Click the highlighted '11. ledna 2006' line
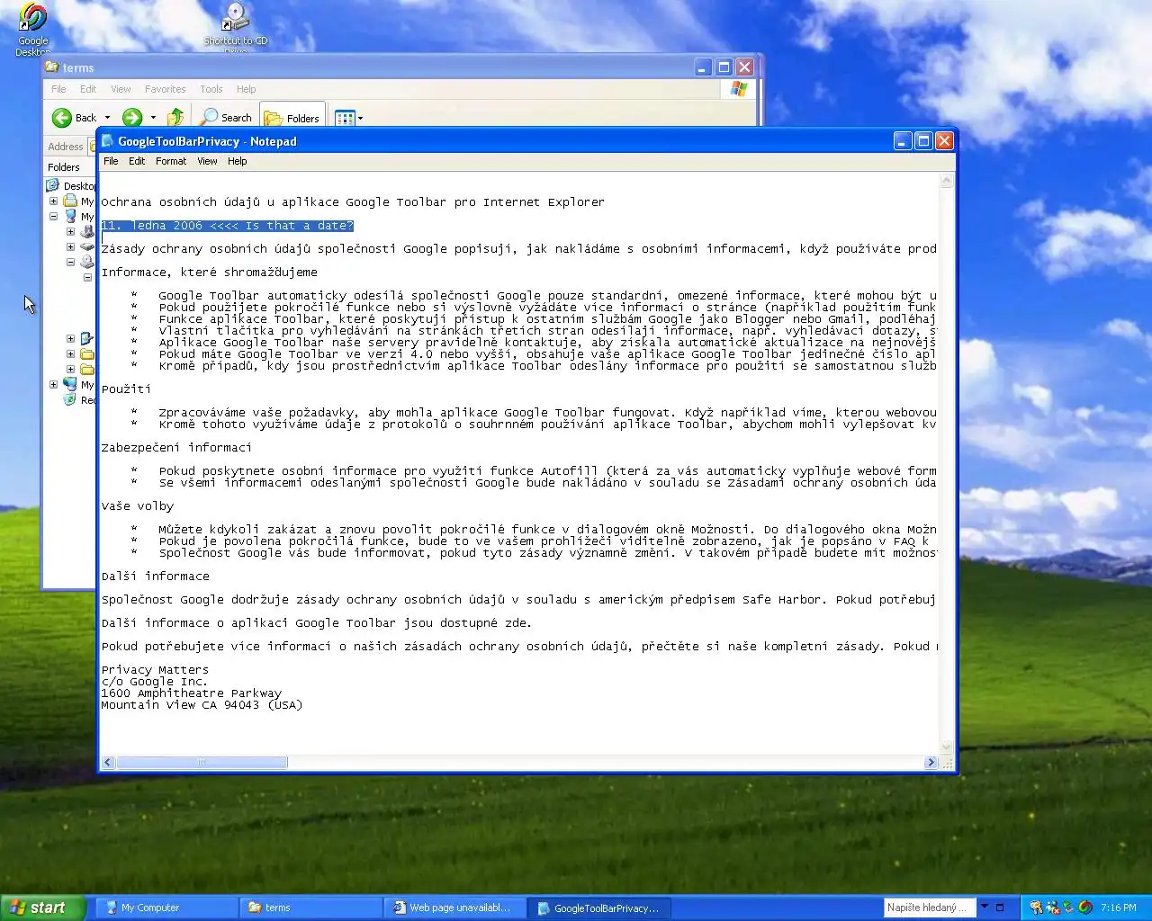The width and height of the screenshot is (1152, 921). 228,226
